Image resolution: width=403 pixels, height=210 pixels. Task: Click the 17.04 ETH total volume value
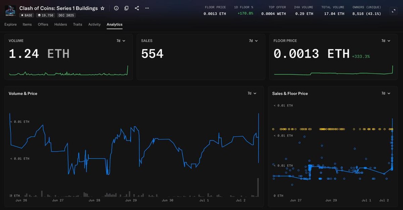click(x=334, y=14)
